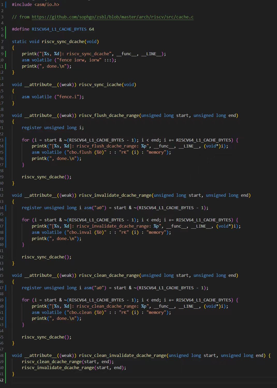Open the github.com/sophgo/zsbl cache.c link
This screenshot has height=388, width=277.
coord(113,17)
